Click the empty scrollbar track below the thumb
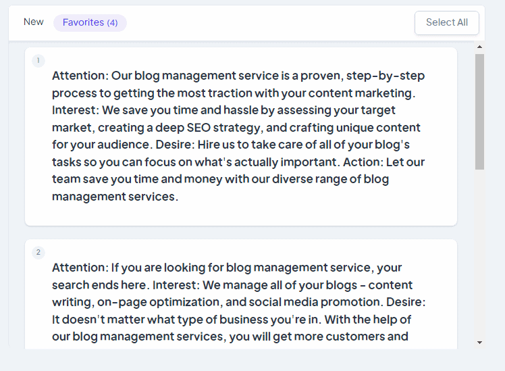Viewport: 505px width, 371px height. (x=479, y=253)
